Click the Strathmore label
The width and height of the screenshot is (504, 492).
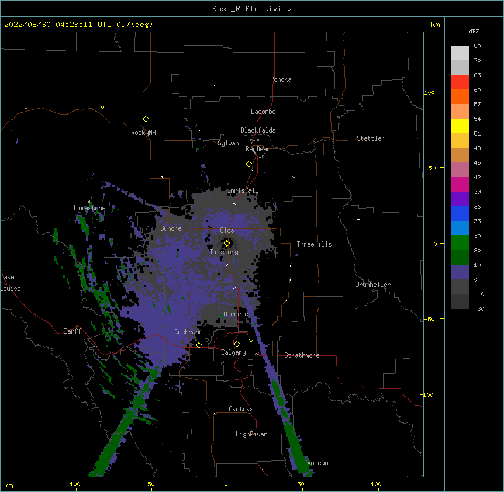(302, 355)
